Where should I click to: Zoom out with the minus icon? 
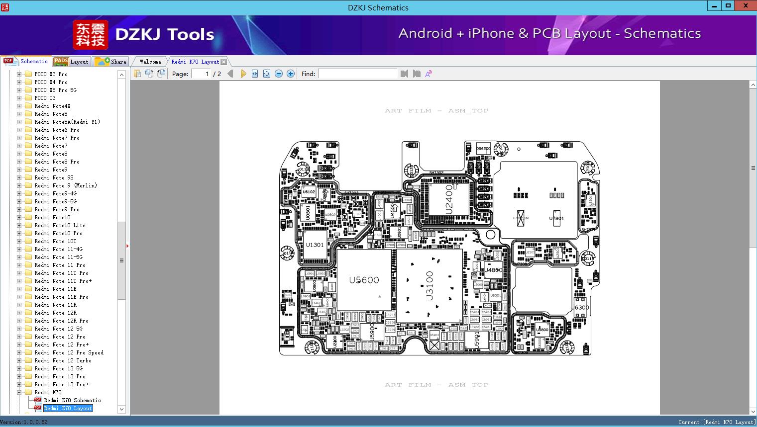click(x=279, y=74)
